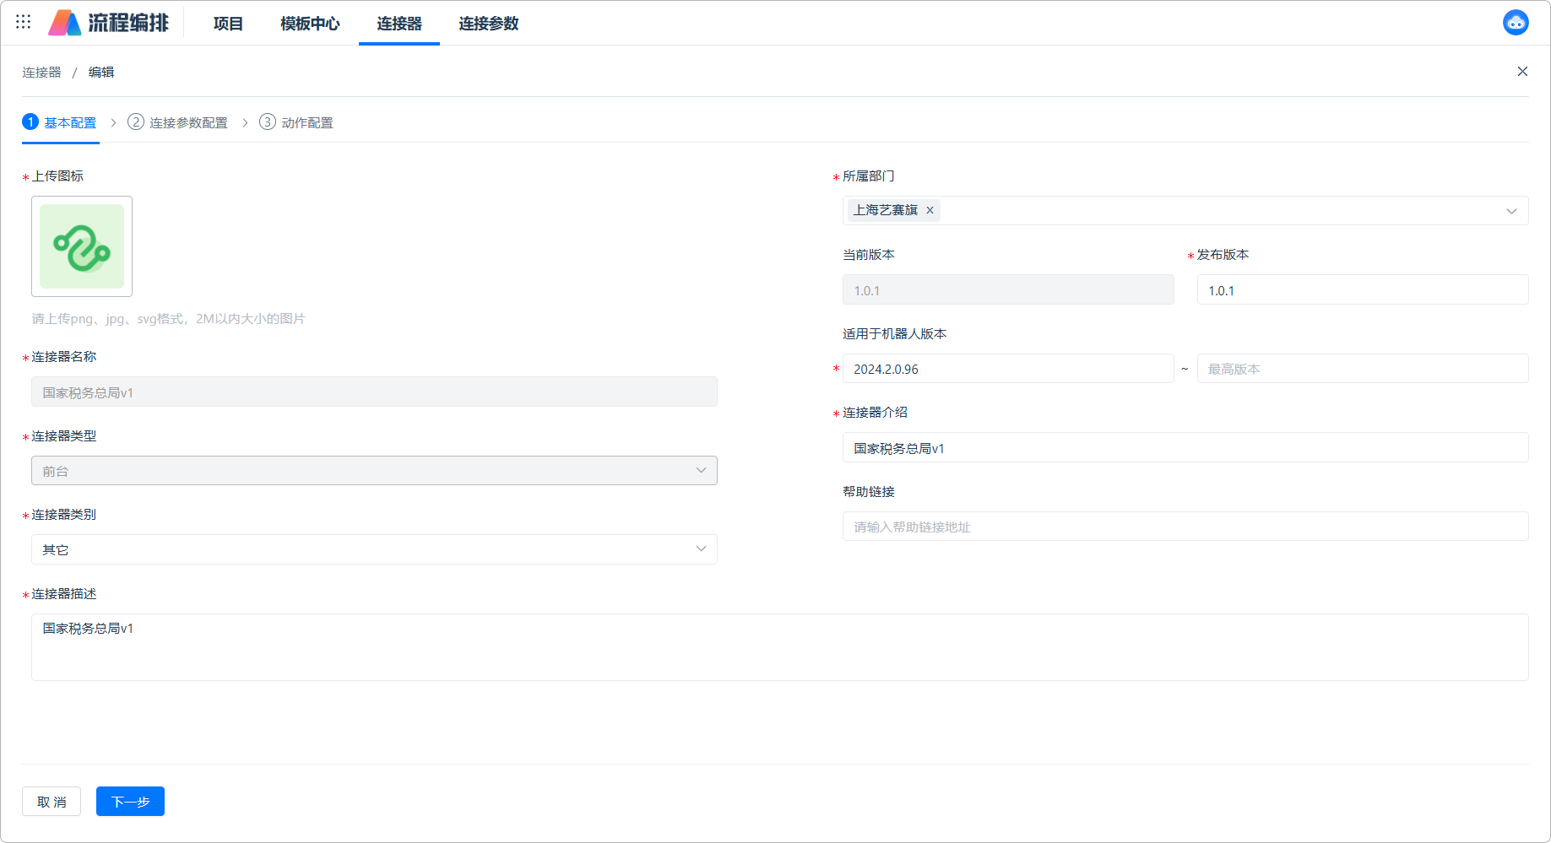Close the connector edit panel
The width and height of the screenshot is (1551, 843).
coord(1521,72)
